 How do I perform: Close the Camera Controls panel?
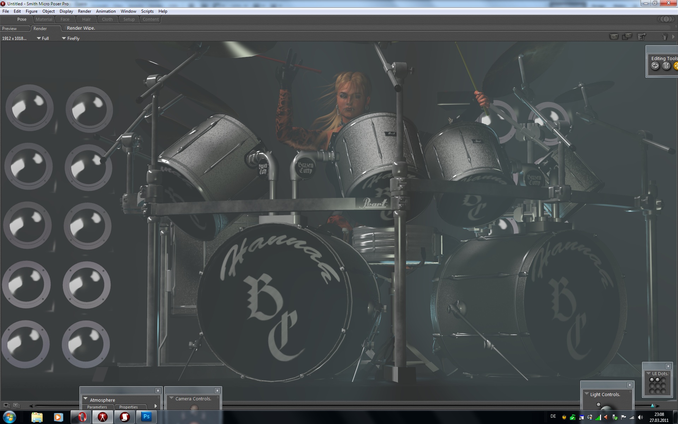(217, 390)
